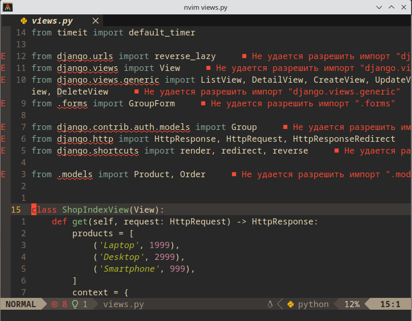
Task: Click the window title nvim views.py
Action: [205, 7]
